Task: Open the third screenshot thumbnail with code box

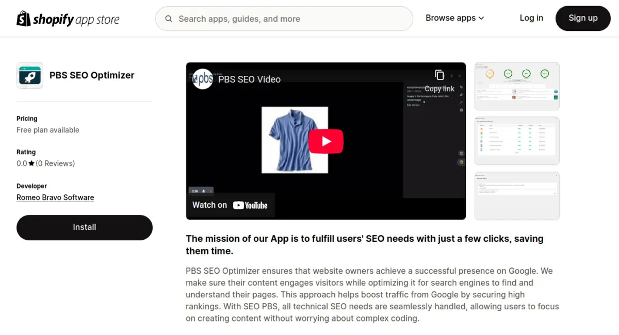Action: pos(517,196)
